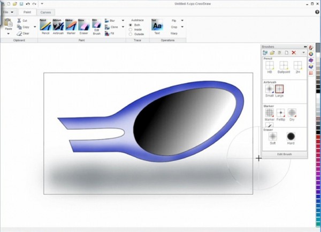
Task: Select the Both autotrace option
Action: (131, 25)
